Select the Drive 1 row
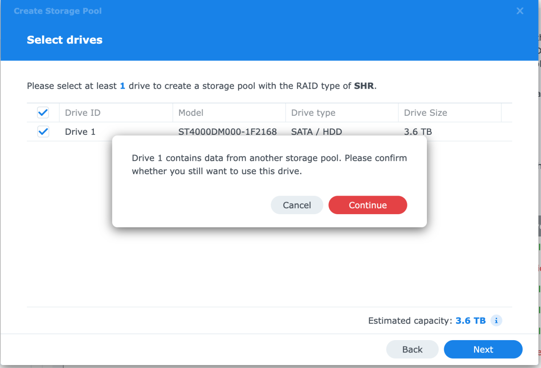541x368 pixels. [x=80, y=131]
